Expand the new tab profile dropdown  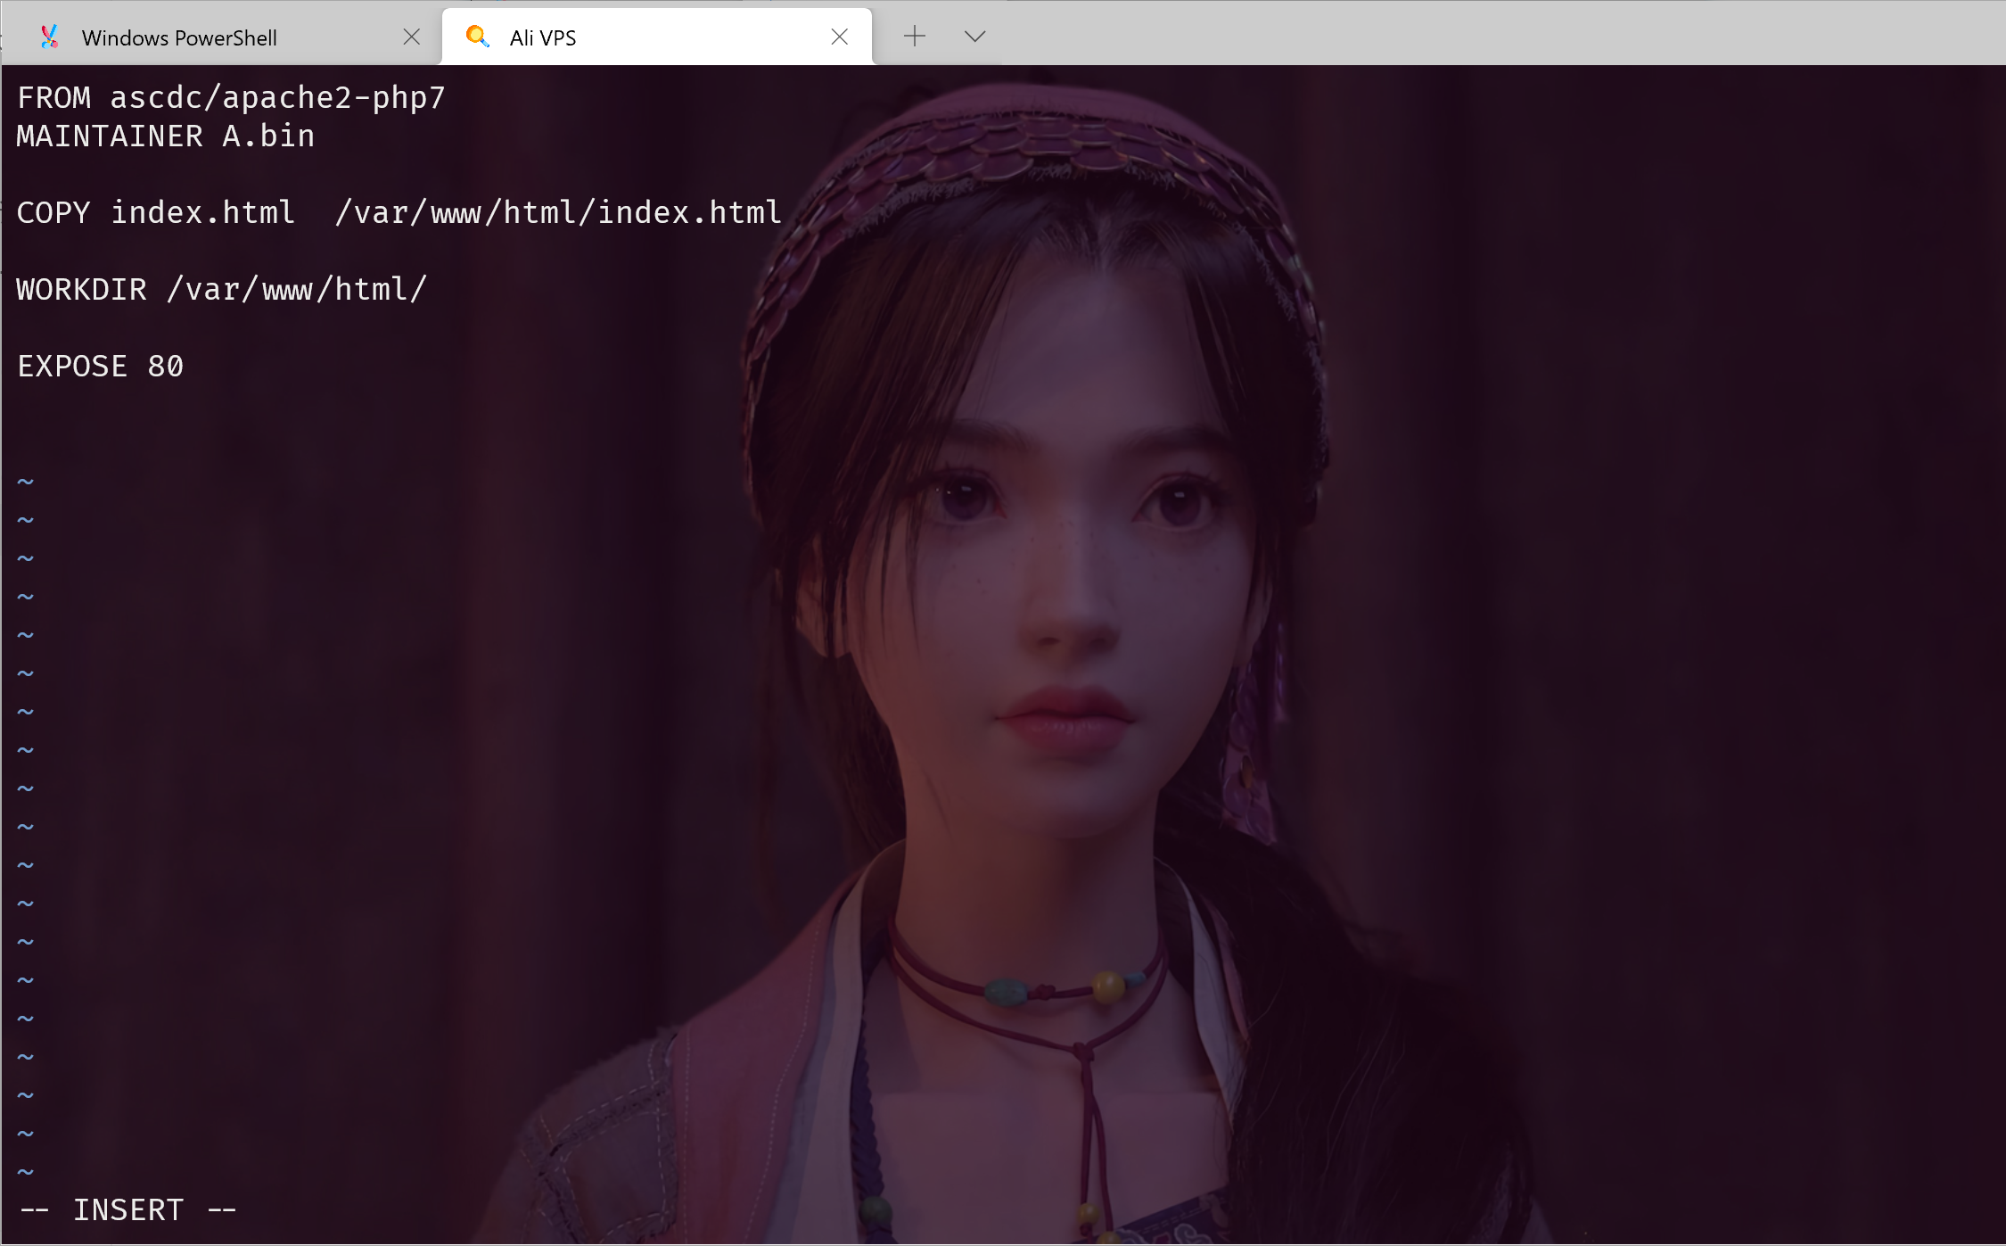pos(974,37)
